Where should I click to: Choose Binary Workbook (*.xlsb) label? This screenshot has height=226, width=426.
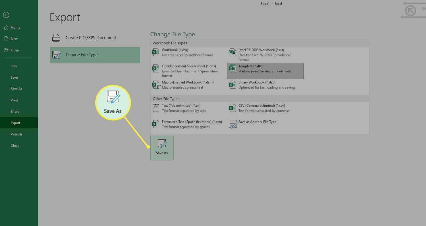click(x=257, y=82)
